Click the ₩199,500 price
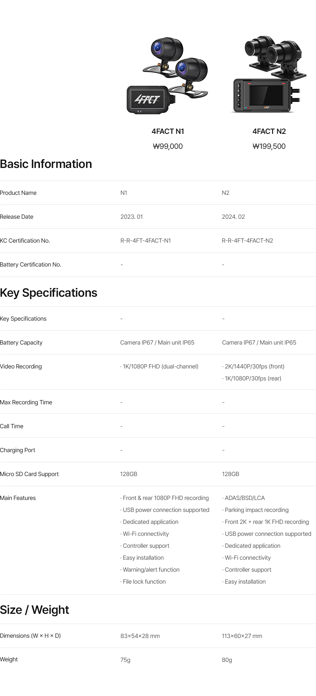 click(269, 146)
